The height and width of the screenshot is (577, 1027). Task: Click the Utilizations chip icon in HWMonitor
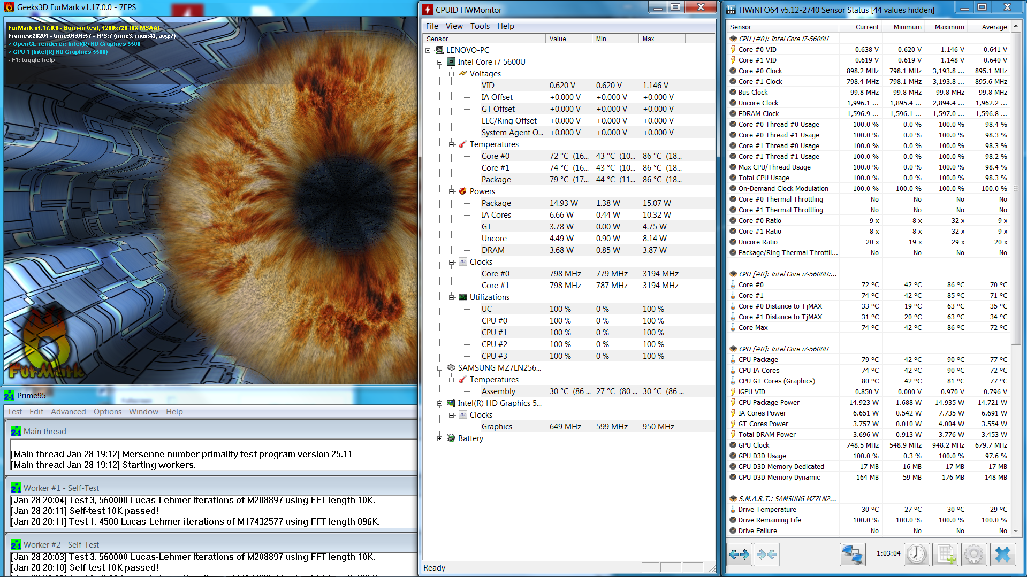pyautogui.click(x=463, y=297)
